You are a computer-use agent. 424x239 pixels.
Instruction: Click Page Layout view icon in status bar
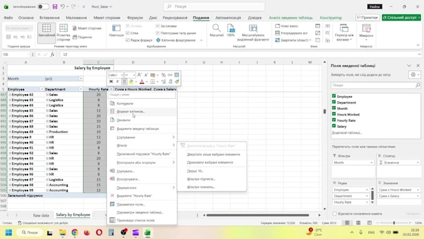click(x=359, y=223)
